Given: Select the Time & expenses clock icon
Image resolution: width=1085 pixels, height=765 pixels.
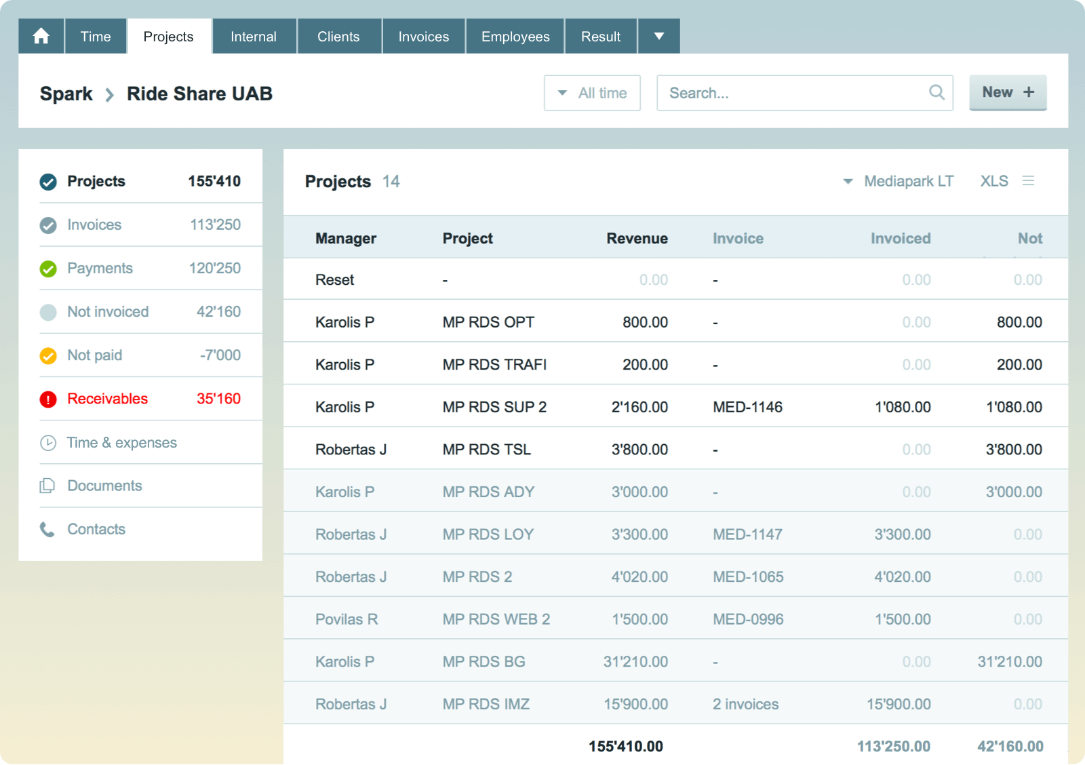Looking at the screenshot, I should [x=47, y=442].
